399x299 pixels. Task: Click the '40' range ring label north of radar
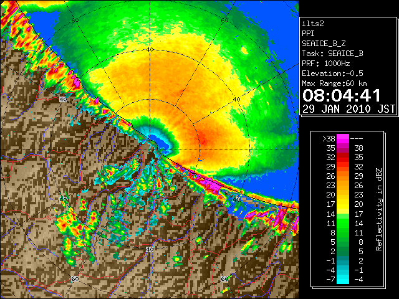(150, 50)
